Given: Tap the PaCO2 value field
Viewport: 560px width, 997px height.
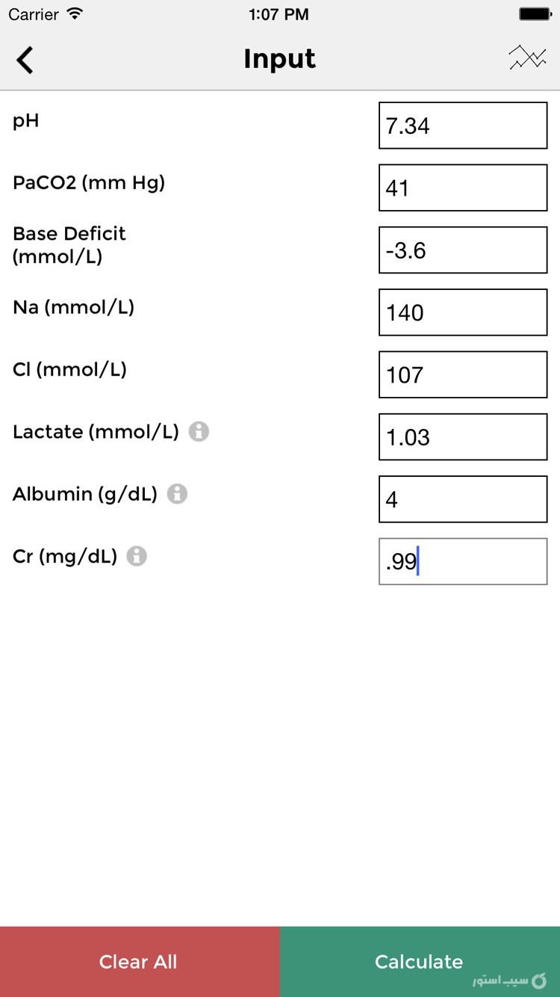Looking at the screenshot, I should click(462, 188).
